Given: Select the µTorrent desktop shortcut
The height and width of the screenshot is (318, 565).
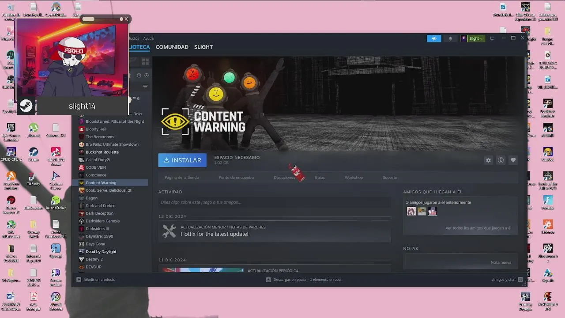Looking at the screenshot, I should click(x=34, y=130).
